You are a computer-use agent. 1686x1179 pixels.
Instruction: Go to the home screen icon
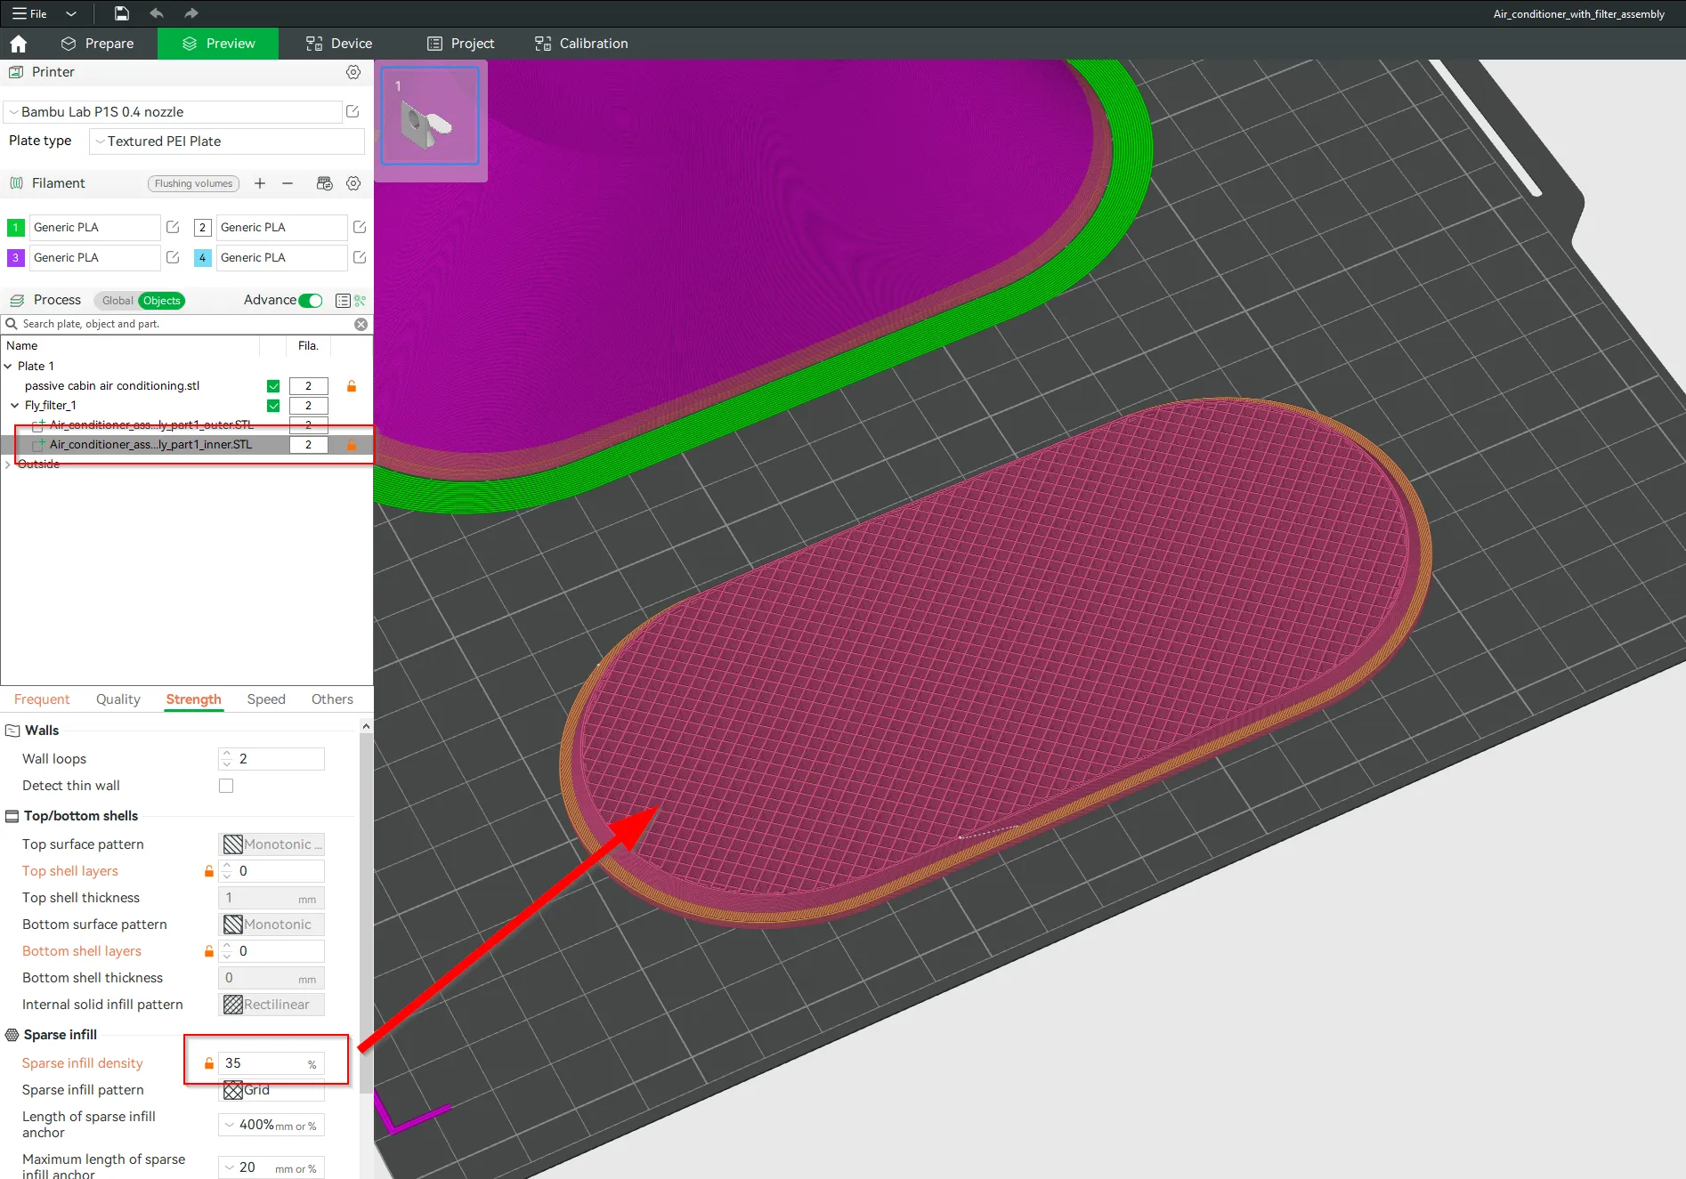pyautogui.click(x=18, y=44)
